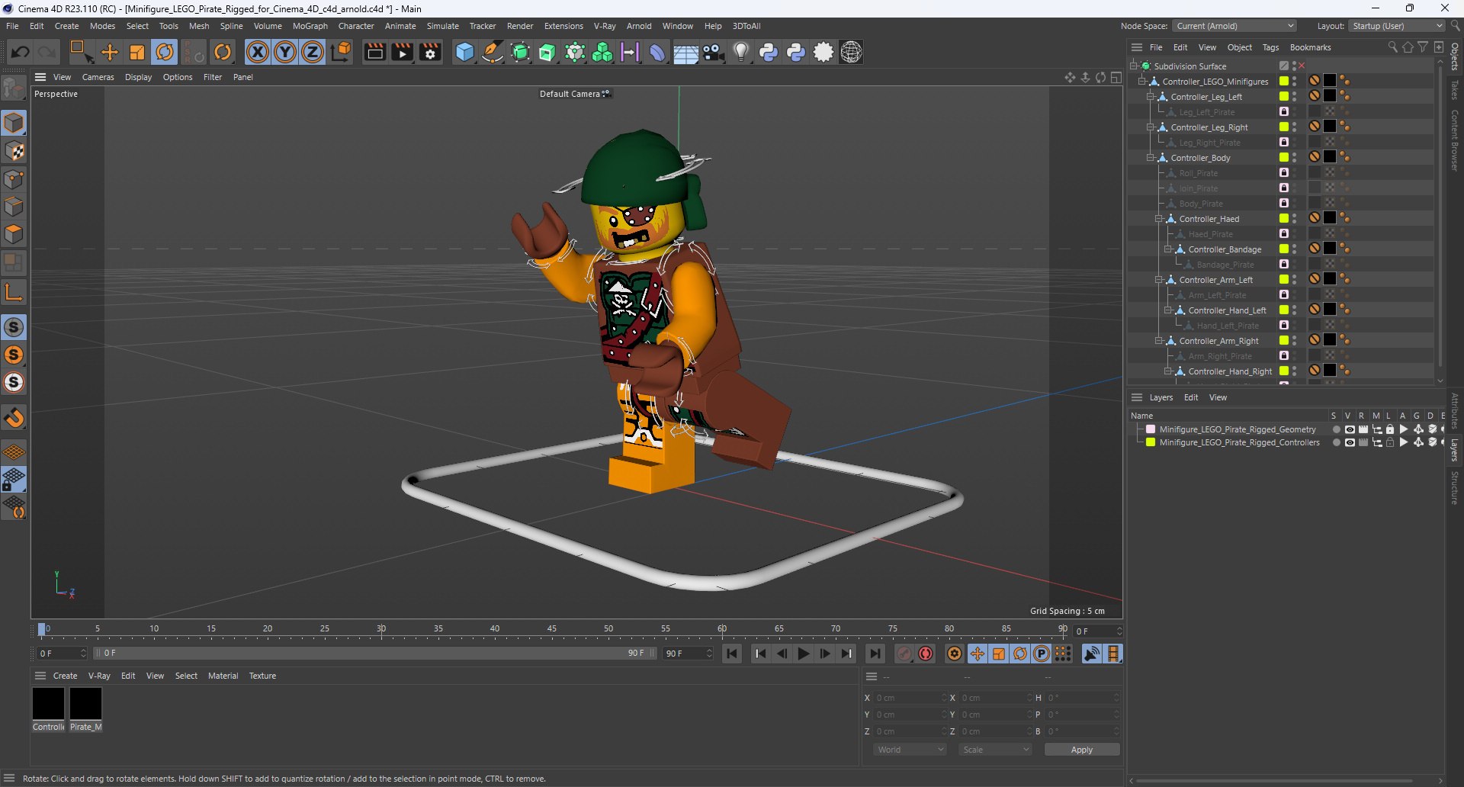Image resolution: width=1464 pixels, height=787 pixels.
Task: Open the Arnold menu
Action: (639, 26)
